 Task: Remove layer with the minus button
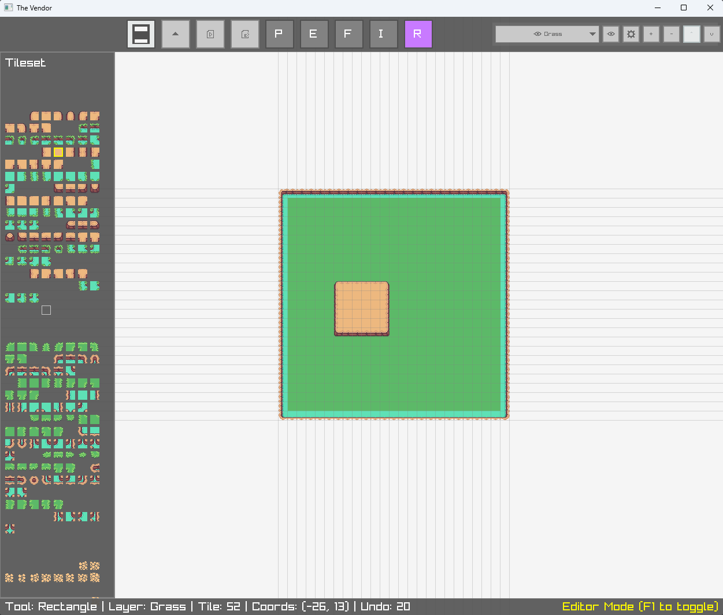click(672, 34)
